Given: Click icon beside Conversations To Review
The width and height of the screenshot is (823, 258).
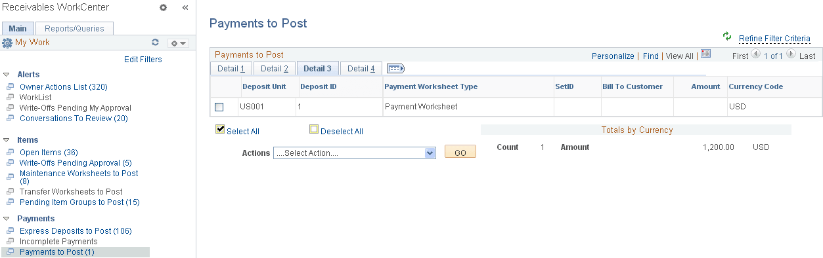Looking at the screenshot, I should (x=10, y=118).
